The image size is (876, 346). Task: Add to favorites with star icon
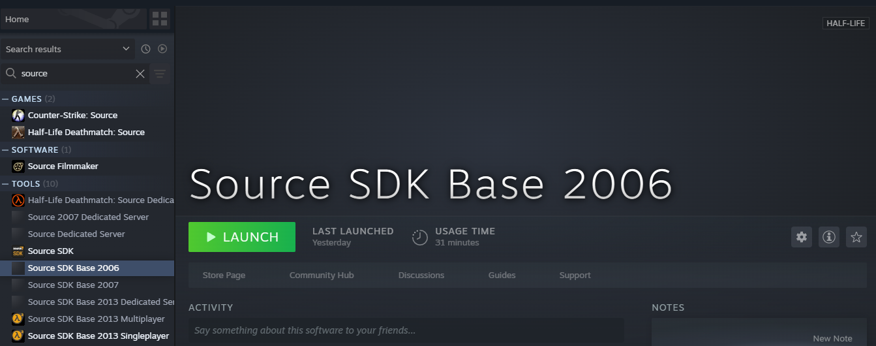click(x=856, y=237)
